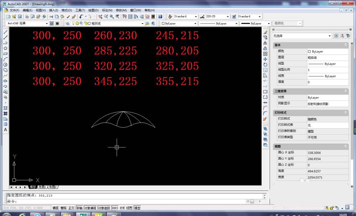
Task: Select the Array modify tool
Action: click(265, 54)
